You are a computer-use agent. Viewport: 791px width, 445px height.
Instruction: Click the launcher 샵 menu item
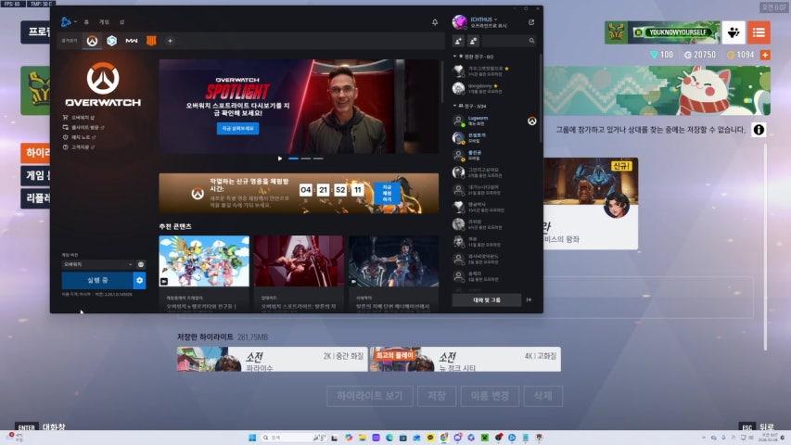pos(121,22)
